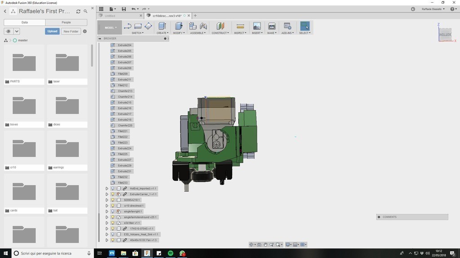Click the Scripts and Add-Ins icon

click(287, 26)
